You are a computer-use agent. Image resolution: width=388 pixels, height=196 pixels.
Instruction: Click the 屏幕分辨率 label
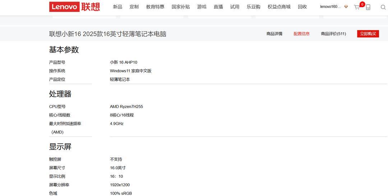[x=59, y=185]
